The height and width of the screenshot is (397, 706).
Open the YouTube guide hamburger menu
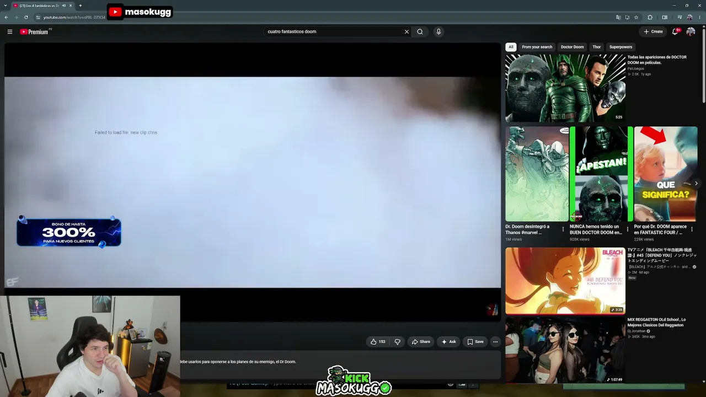click(x=9, y=31)
